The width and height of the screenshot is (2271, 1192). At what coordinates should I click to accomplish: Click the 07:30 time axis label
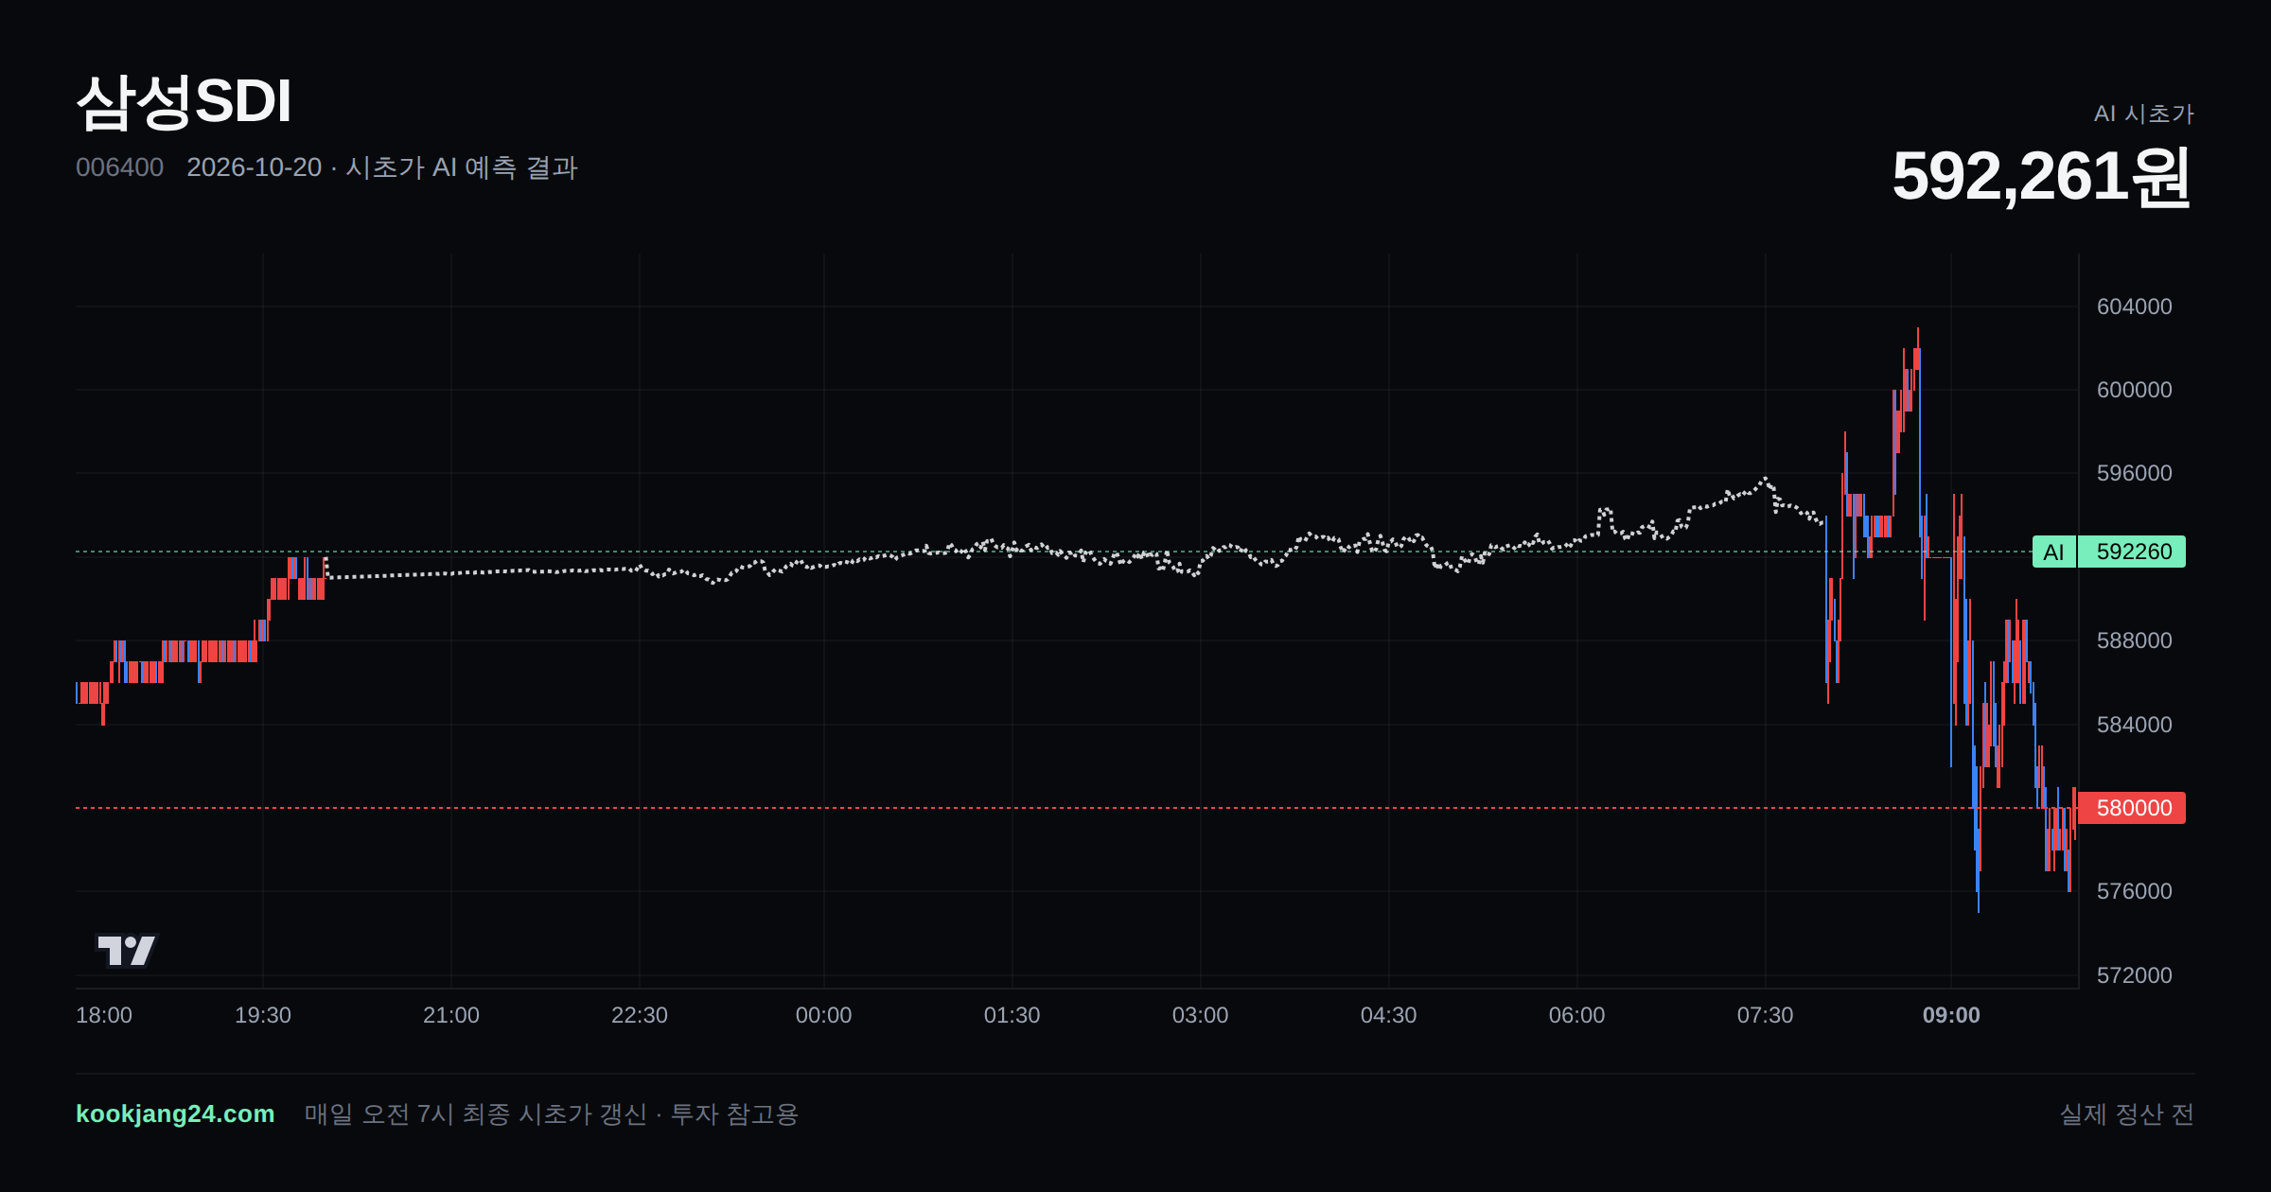tap(1766, 1015)
